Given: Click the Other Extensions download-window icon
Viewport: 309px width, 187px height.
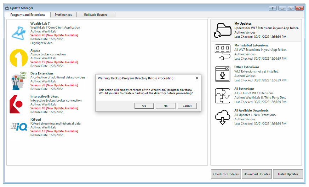Looking at the screenshot, I should coord(223,74).
